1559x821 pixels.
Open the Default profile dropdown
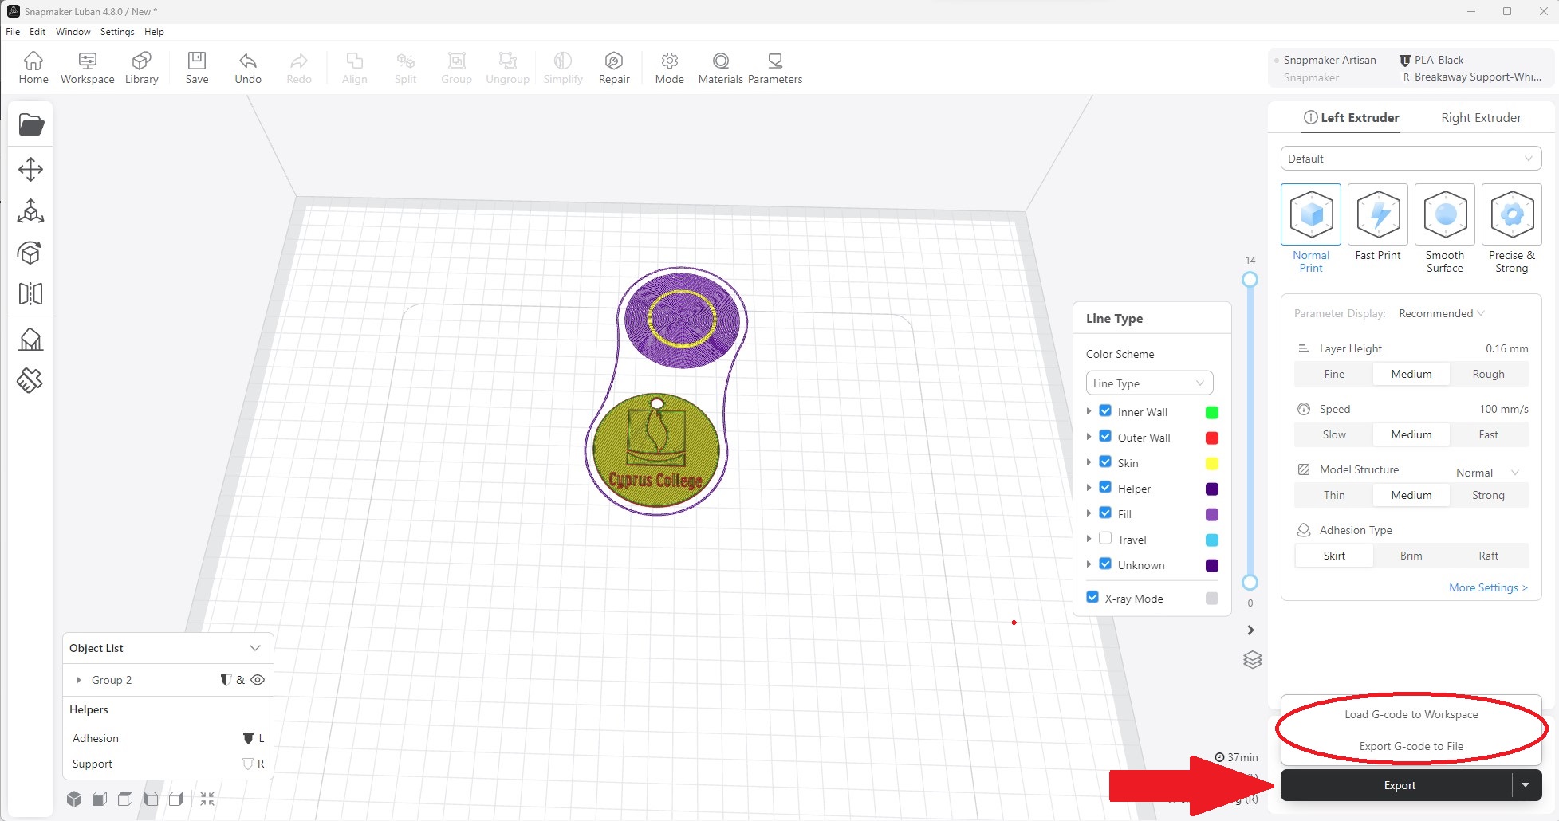[x=1410, y=159]
